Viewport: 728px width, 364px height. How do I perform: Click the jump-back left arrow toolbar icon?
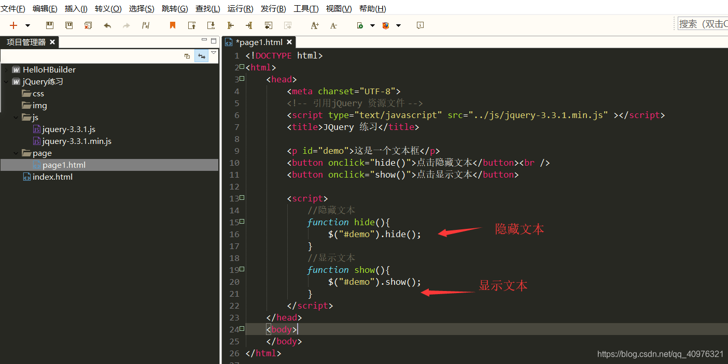230,25
